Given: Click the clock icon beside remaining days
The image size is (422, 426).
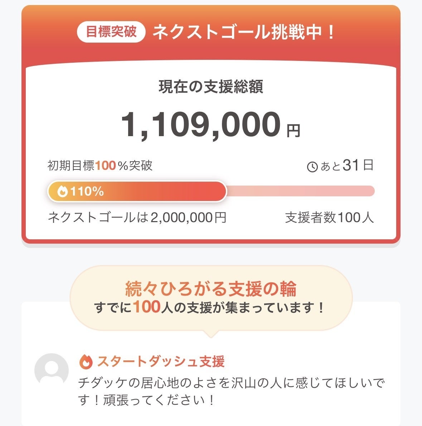Looking at the screenshot, I should click(x=312, y=167).
